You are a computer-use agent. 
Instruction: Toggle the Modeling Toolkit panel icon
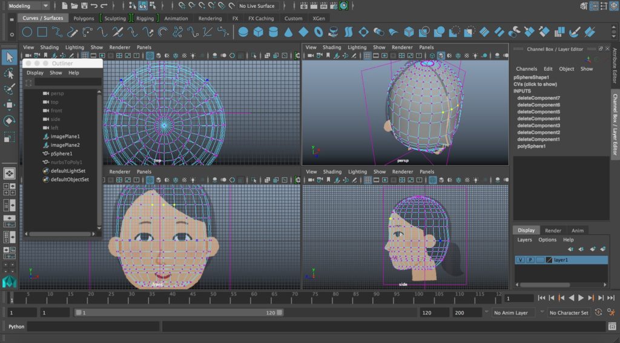tap(584, 6)
